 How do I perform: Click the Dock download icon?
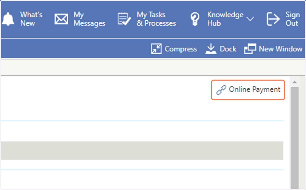click(x=211, y=49)
